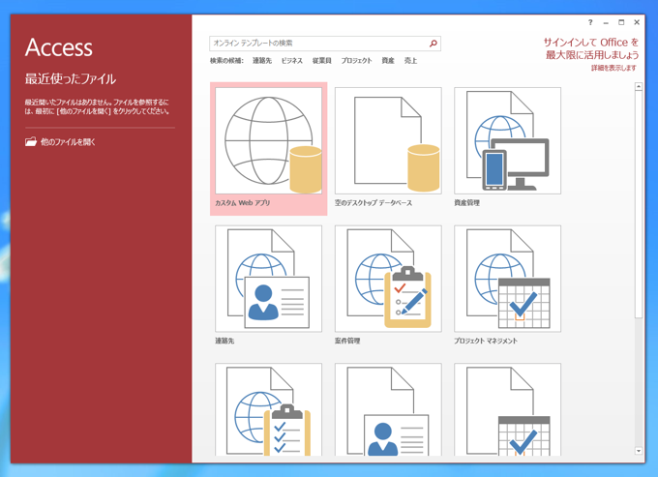Click the search magnifier icon
This screenshot has width=658, height=477.
click(x=434, y=44)
